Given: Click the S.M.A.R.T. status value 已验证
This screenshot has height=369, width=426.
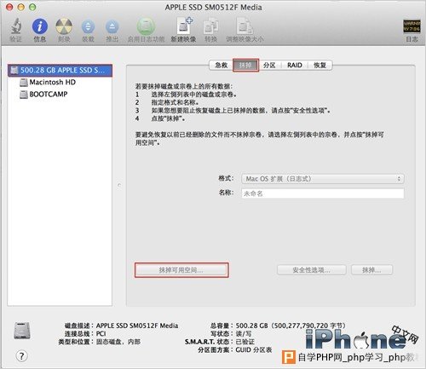Looking at the screenshot, I should coord(245,342).
